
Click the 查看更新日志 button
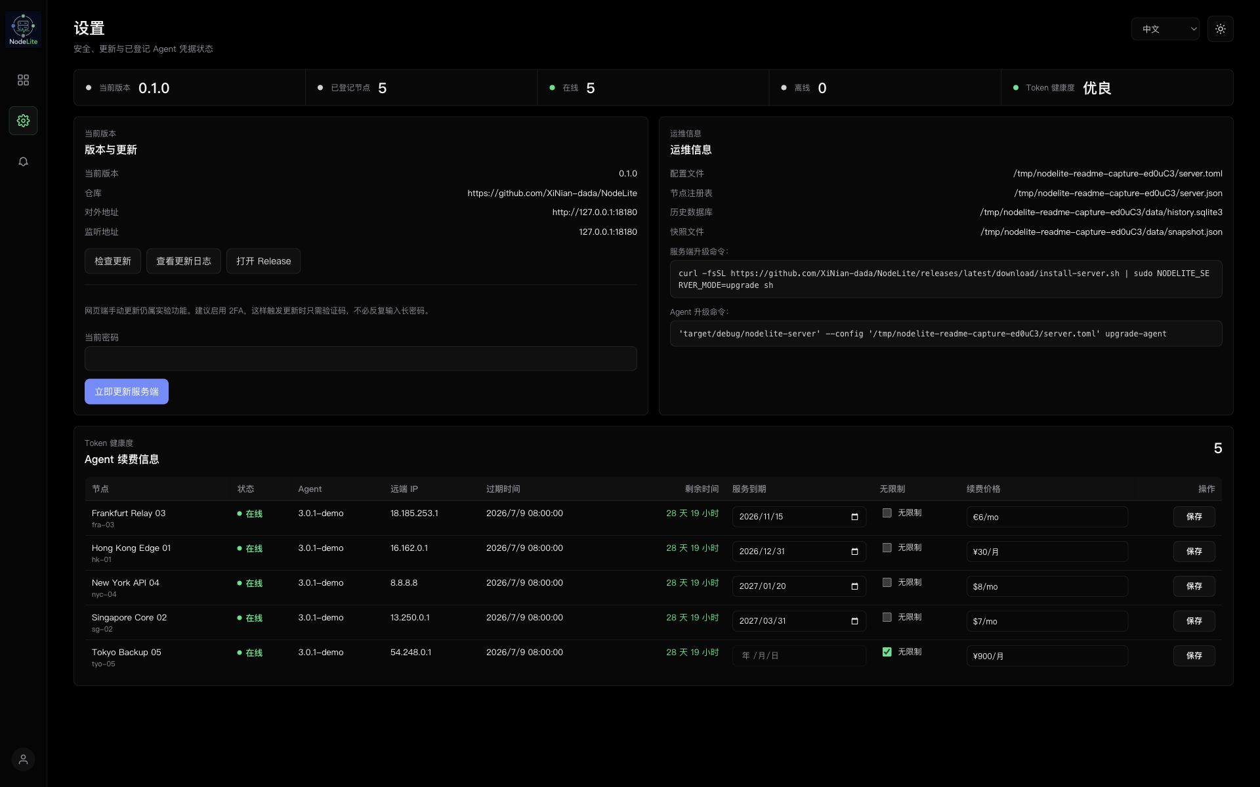click(184, 261)
